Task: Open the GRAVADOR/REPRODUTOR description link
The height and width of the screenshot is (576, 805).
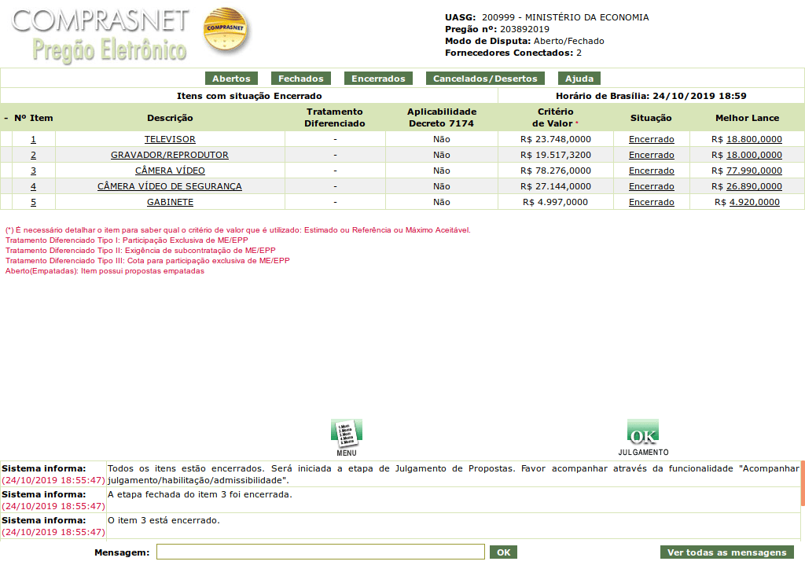Action: click(x=170, y=155)
